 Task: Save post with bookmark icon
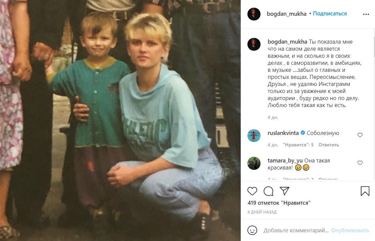click(365, 191)
